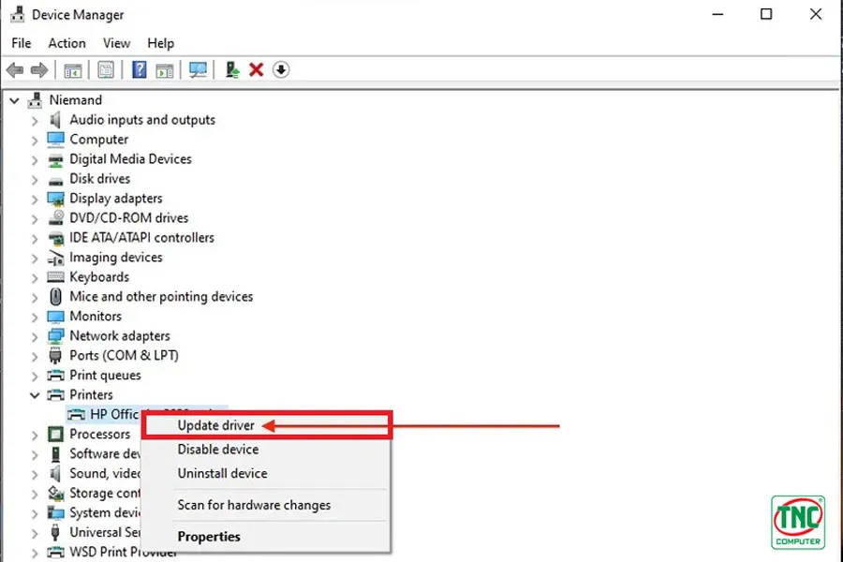843x562 pixels.
Task: Expand the Print queues category
Action: 35,376
